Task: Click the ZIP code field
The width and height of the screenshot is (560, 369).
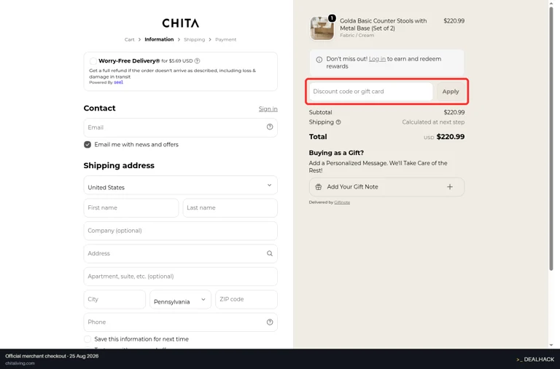Action: point(246,299)
